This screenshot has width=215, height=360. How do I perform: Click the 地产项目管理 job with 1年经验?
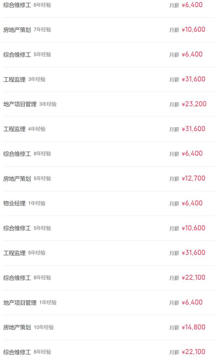[x=20, y=303]
